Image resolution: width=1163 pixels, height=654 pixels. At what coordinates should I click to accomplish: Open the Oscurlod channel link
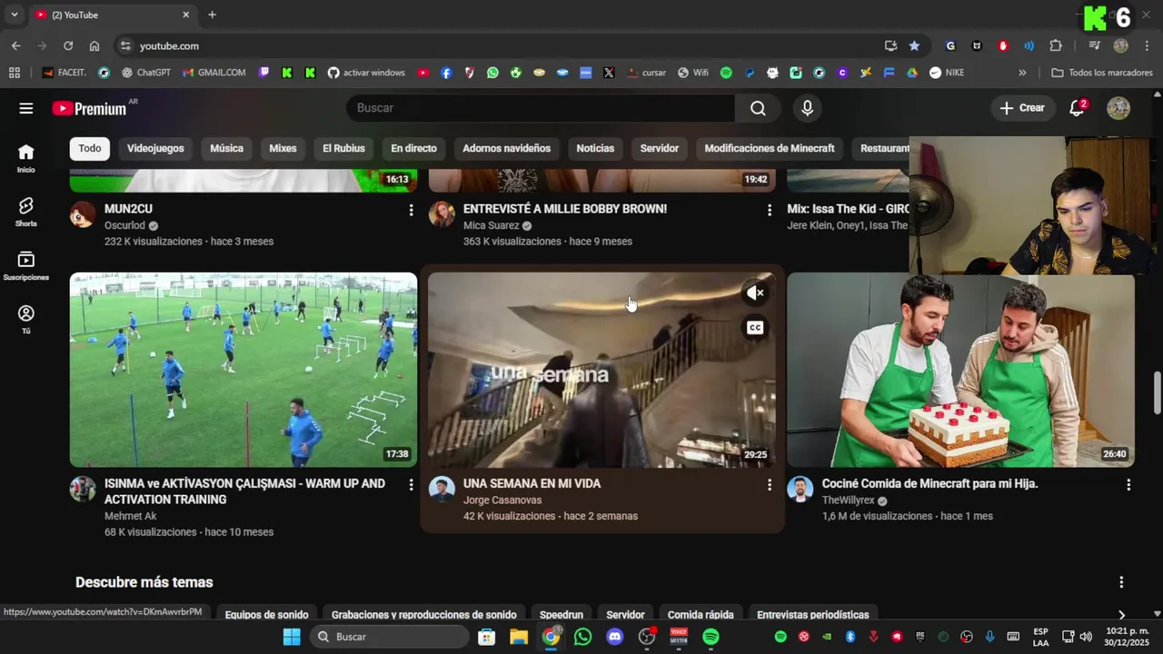coord(124,225)
